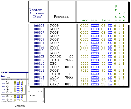Select LOAD 3FFF instruction at 00014
Viewport: 131px width, 109px height.
tap(62, 77)
